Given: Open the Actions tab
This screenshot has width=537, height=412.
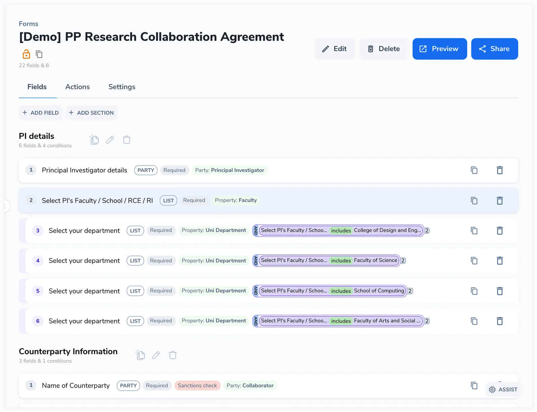Looking at the screenshot, I should click(78, 87).
